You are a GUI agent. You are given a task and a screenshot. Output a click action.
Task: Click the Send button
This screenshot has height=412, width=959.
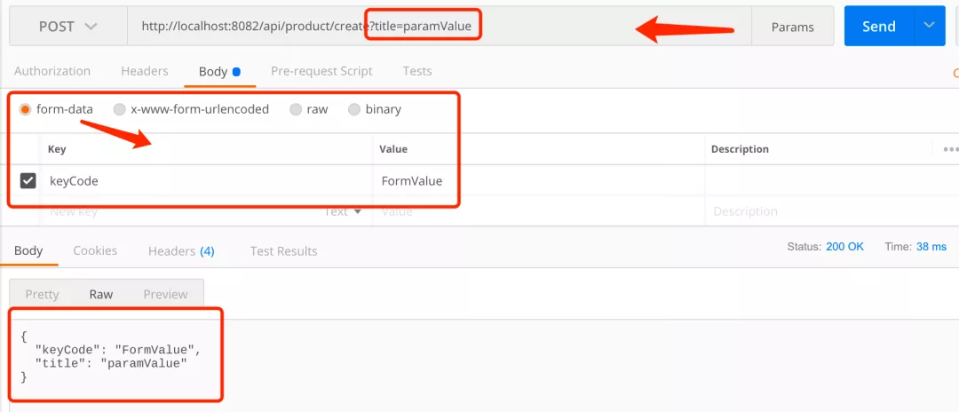coord(879,26)
